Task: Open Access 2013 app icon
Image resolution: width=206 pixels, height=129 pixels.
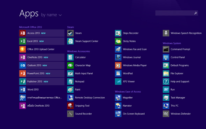Action: click(23, 33)
